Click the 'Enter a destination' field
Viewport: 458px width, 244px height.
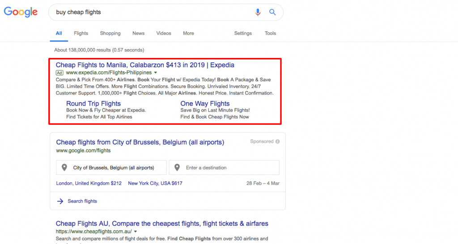click(x=224, y=167)
